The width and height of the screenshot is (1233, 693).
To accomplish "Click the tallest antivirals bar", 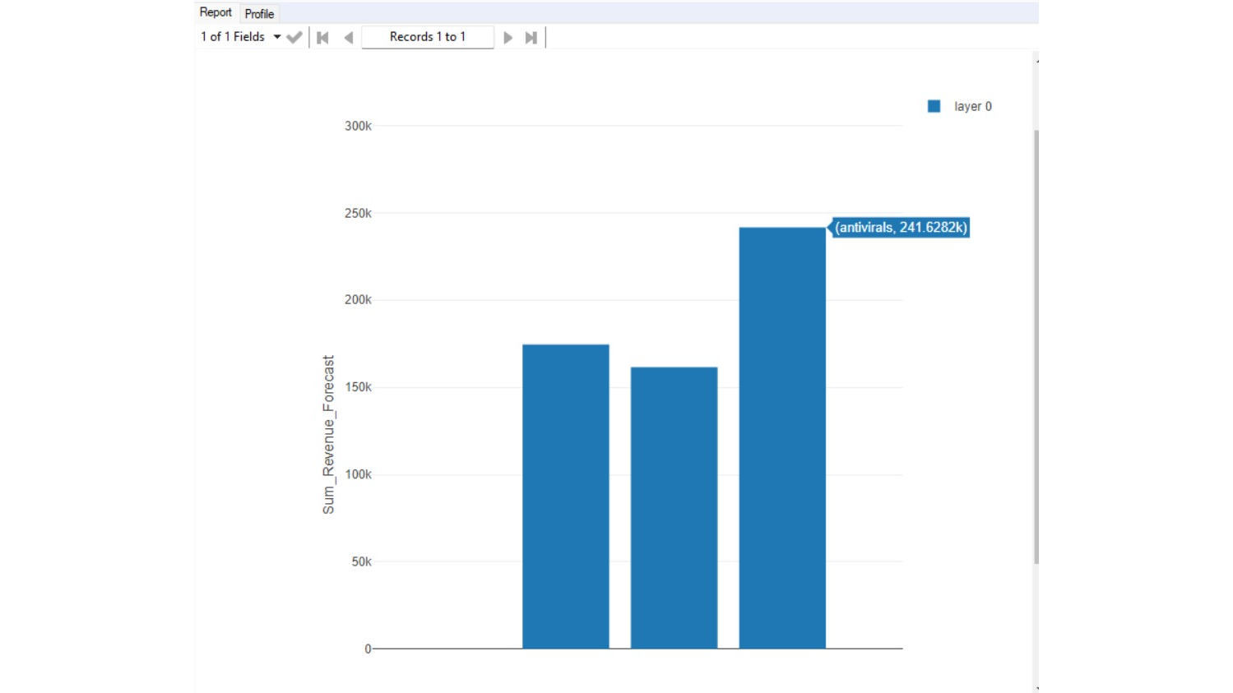I will click(x=781, y=437).
